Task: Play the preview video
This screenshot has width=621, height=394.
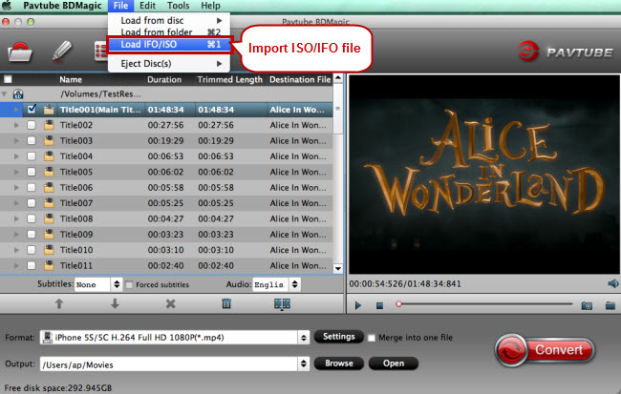Action: (x=358, y=305)
